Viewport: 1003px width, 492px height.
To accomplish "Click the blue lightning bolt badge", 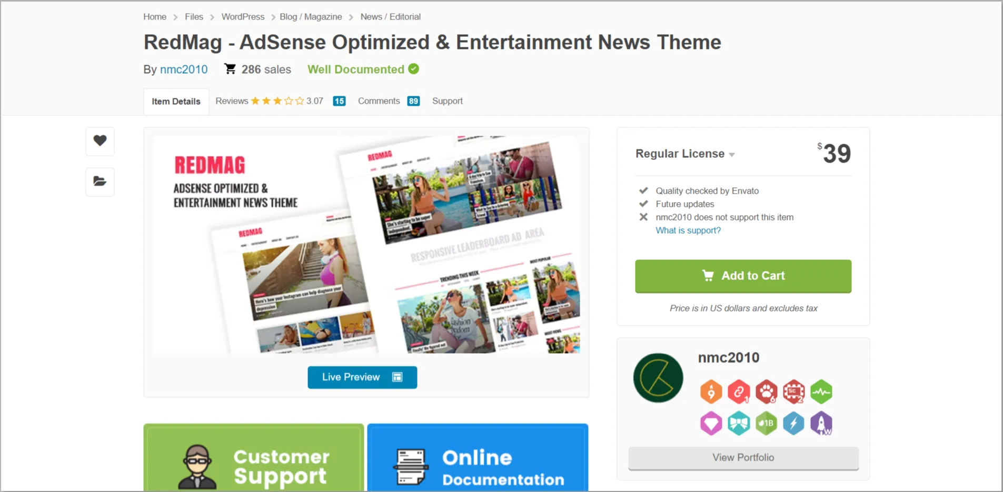I will coord(793,423).
